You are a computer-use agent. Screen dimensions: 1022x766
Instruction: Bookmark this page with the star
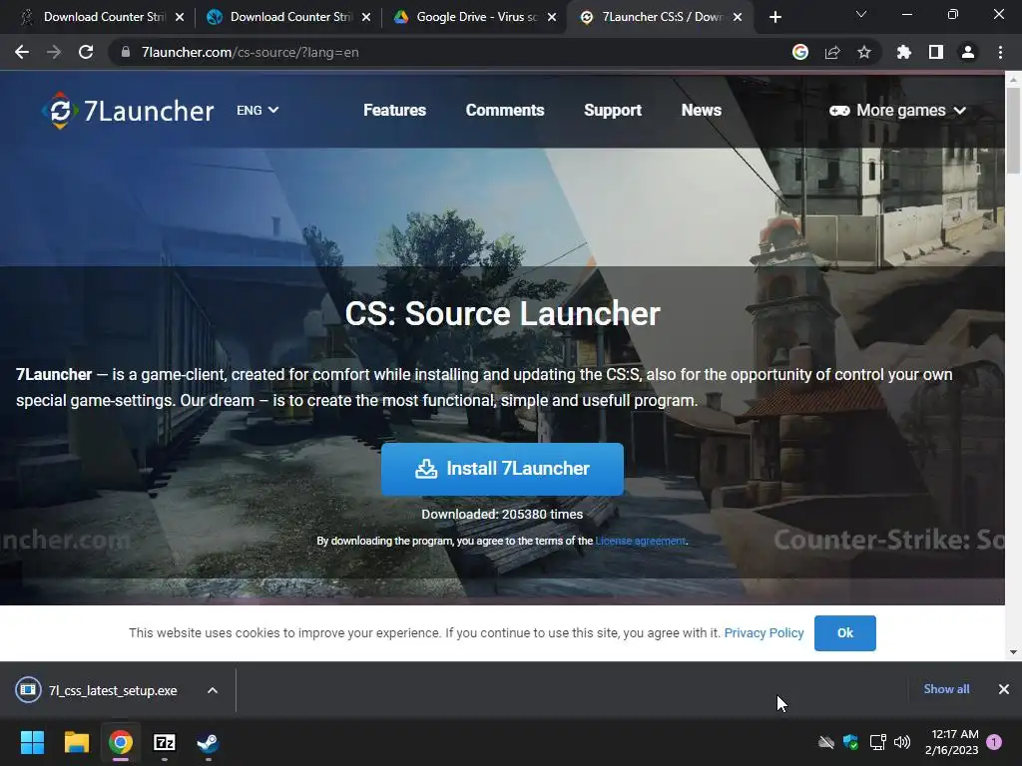pyautogui.click(x=864, y=52)
